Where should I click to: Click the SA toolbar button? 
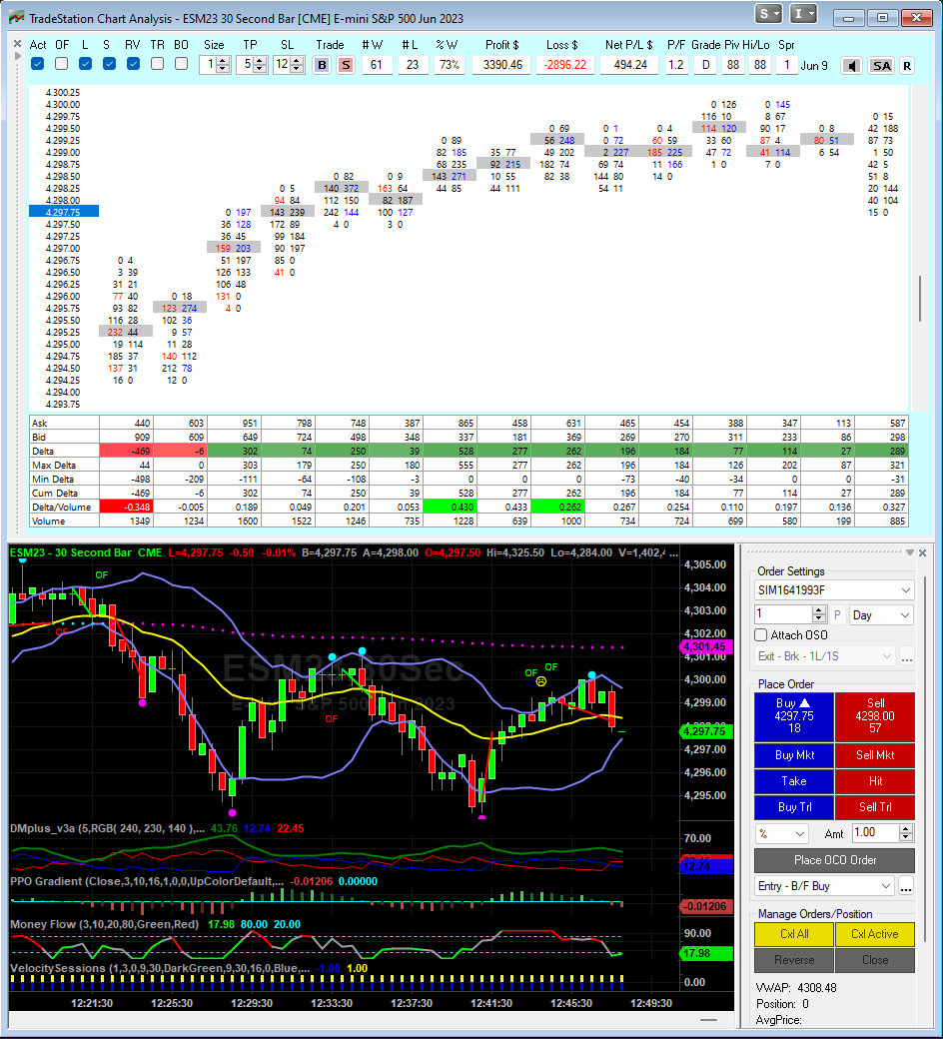click(881, 66)
